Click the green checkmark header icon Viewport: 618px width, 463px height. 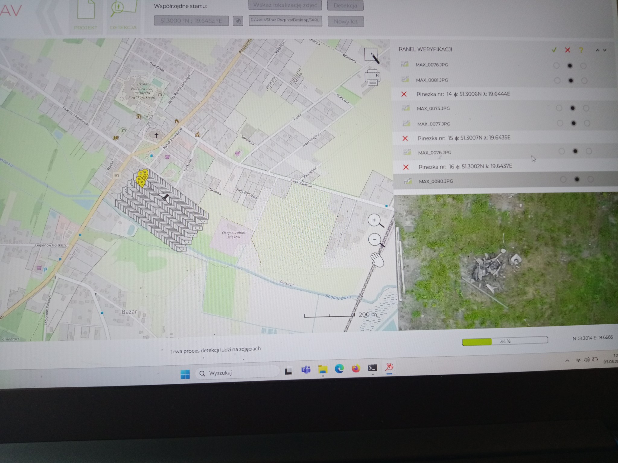(x=554, y=50)
